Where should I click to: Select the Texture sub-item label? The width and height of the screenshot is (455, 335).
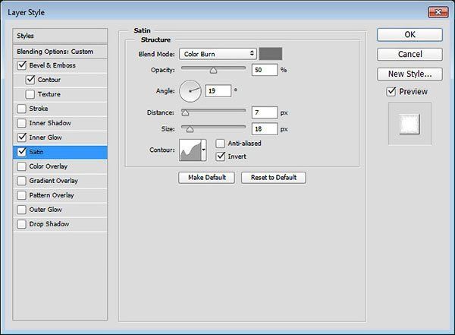tap(49, 94)
